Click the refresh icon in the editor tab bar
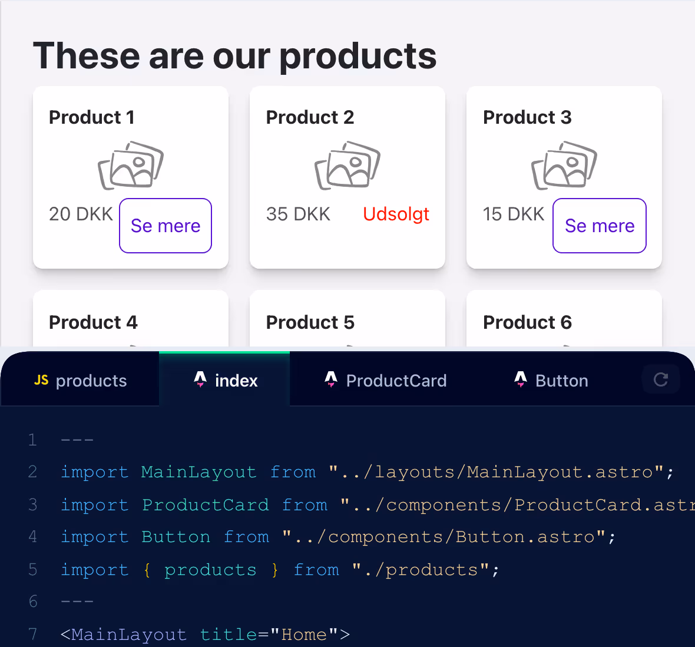 (660, 380)
